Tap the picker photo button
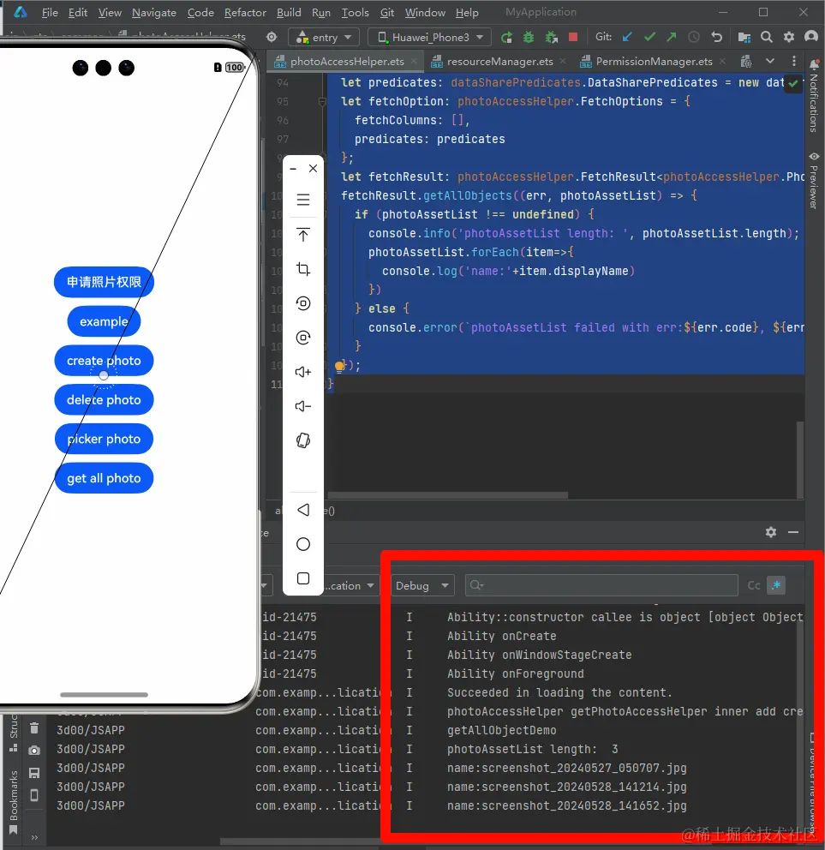 click(104, 439)
